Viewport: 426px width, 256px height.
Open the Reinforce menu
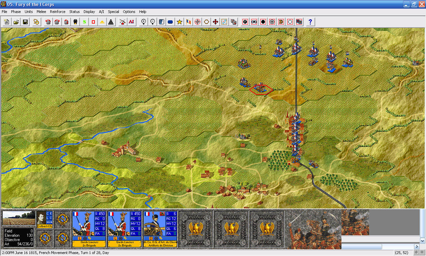58,12
